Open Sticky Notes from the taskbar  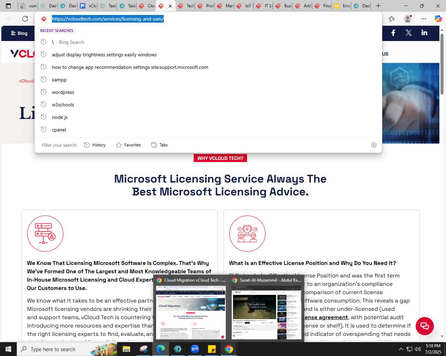point(212,349)
